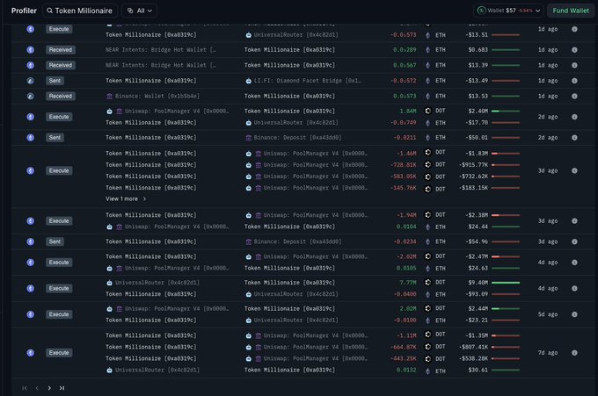Open info icon for the LI.FI Sent row

point(574,81)
